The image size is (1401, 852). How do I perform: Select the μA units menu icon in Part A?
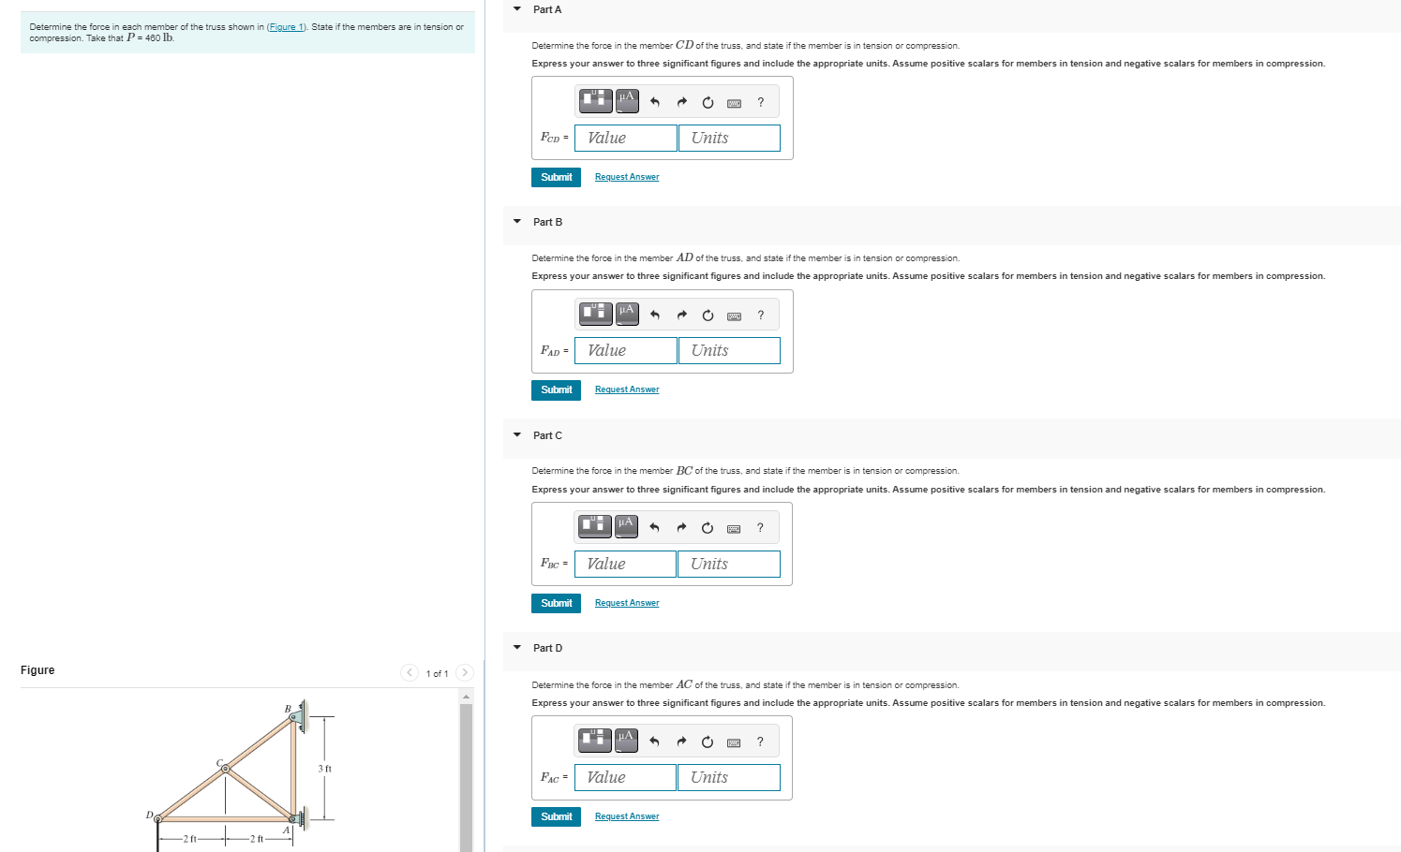point(626,100)
